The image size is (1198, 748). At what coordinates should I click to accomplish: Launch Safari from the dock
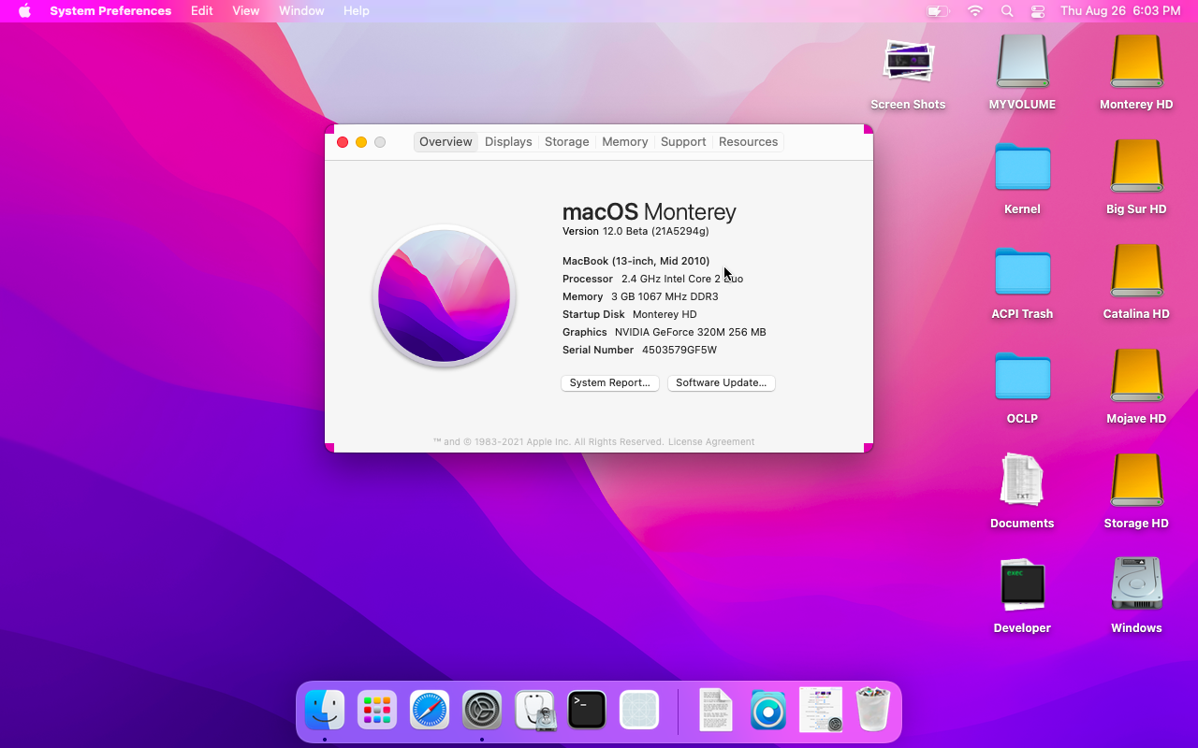click(430, 711)
